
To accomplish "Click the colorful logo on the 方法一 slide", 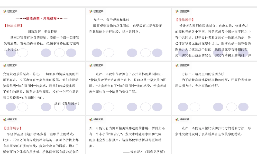I will [96, 11].
